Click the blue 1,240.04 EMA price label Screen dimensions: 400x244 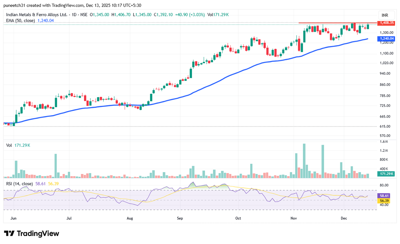(386, 39)
